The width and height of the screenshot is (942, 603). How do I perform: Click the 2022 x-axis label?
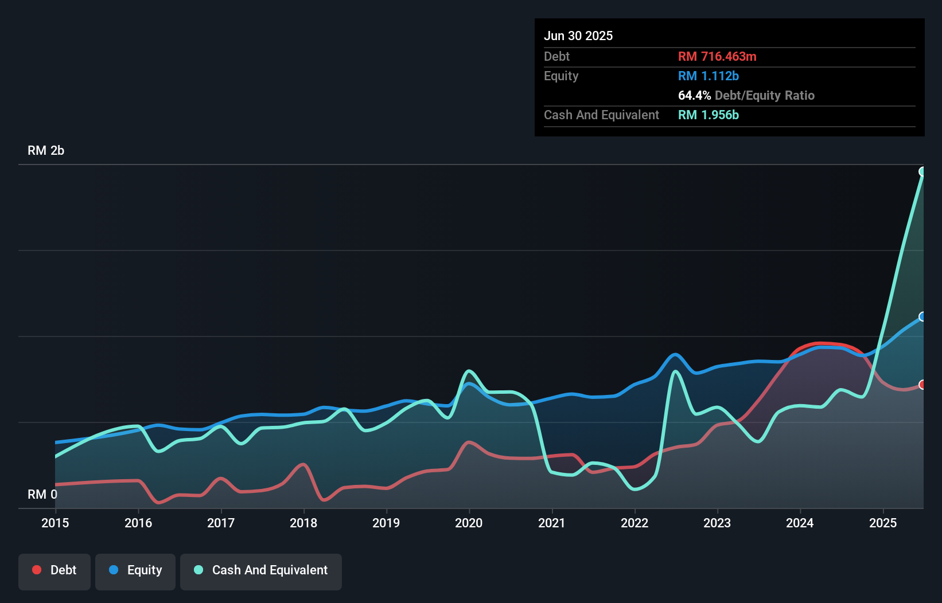[x=635, y=523]
